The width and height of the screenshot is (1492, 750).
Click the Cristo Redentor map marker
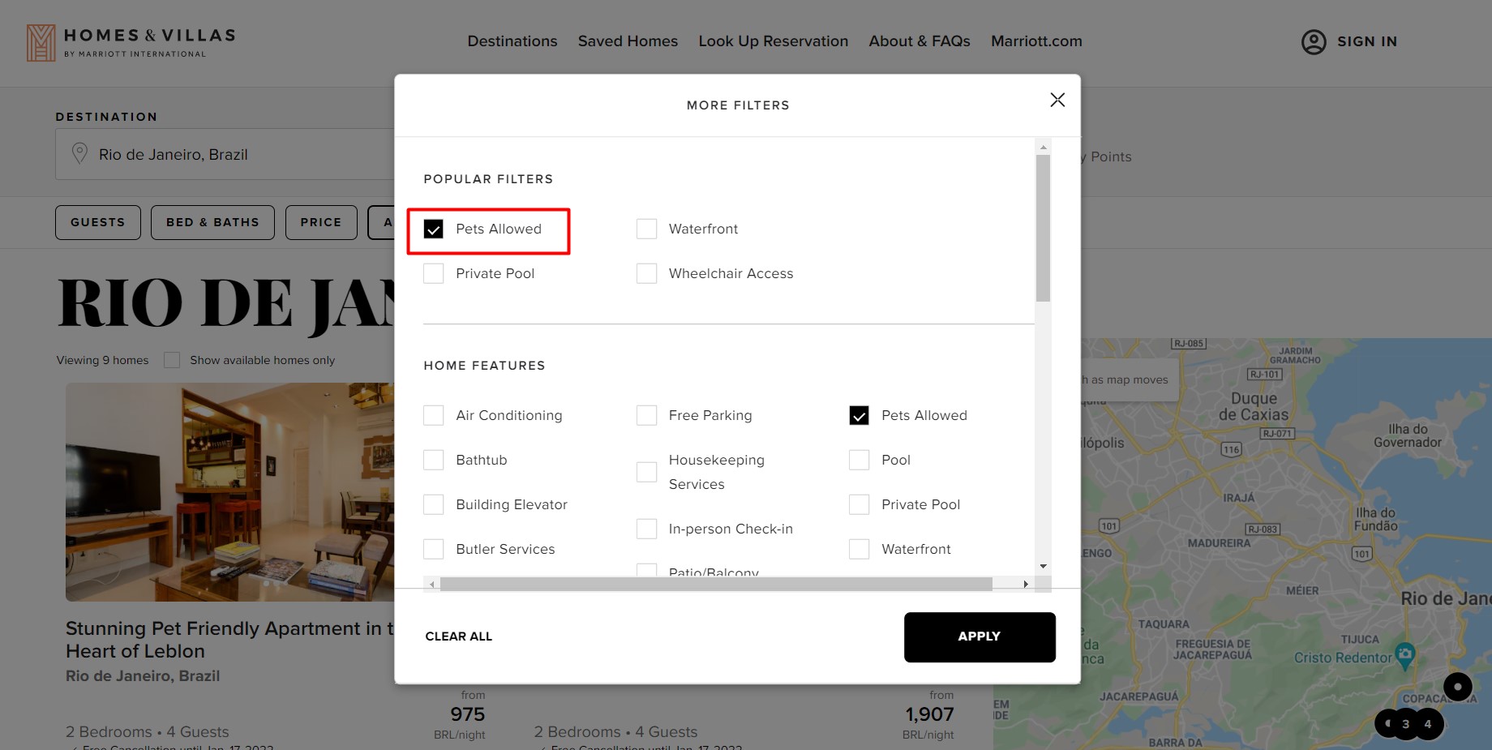click(1405, 654)
